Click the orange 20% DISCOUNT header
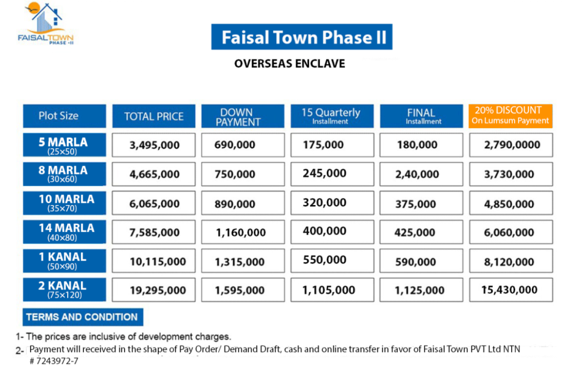Image resolution: width=569 pixels, height=370 pixels. click(510, 116)
